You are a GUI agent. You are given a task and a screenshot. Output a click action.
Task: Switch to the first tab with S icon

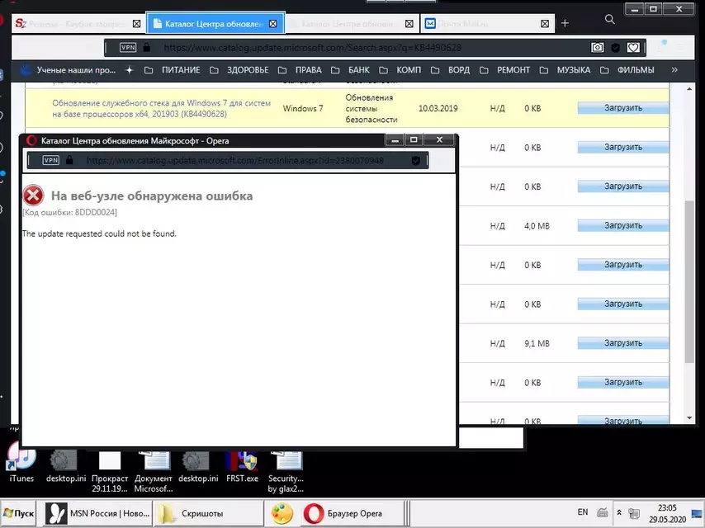tap(78, 23)
